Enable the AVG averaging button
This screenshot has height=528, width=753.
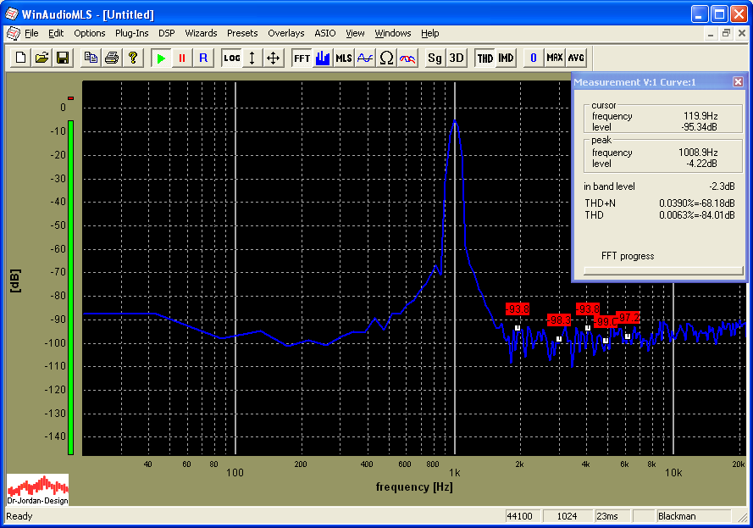(576, 58)
